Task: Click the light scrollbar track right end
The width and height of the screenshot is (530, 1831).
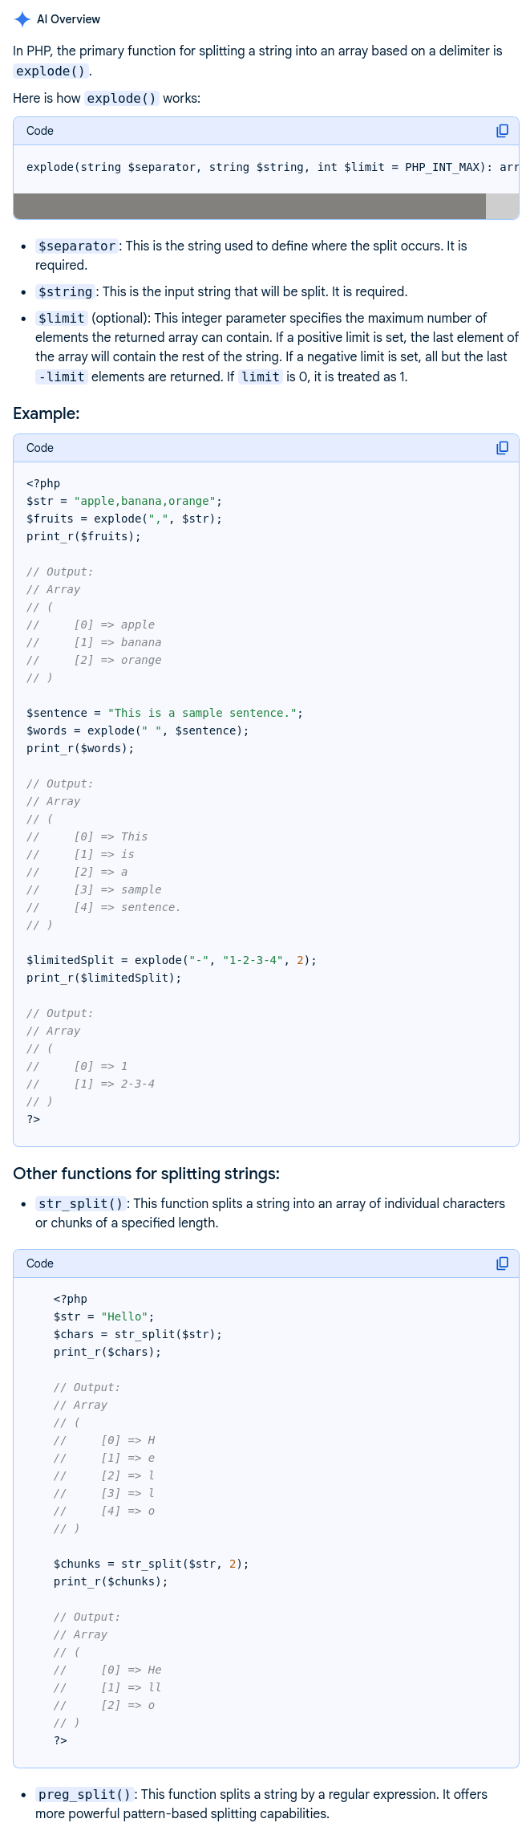Action: (503, 206)
